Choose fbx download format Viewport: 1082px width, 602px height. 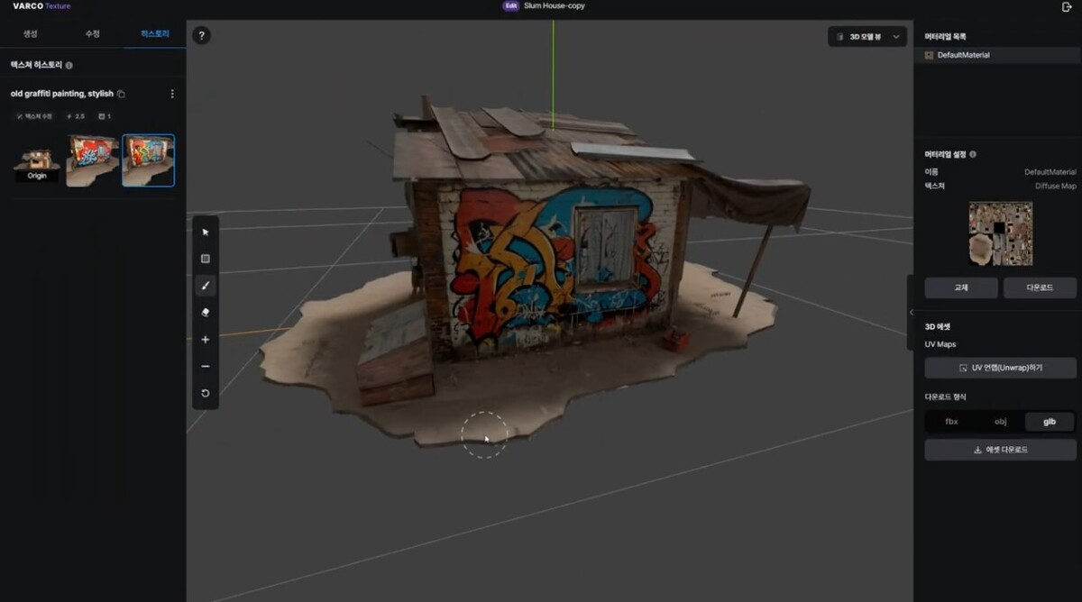tap(951, 422)
